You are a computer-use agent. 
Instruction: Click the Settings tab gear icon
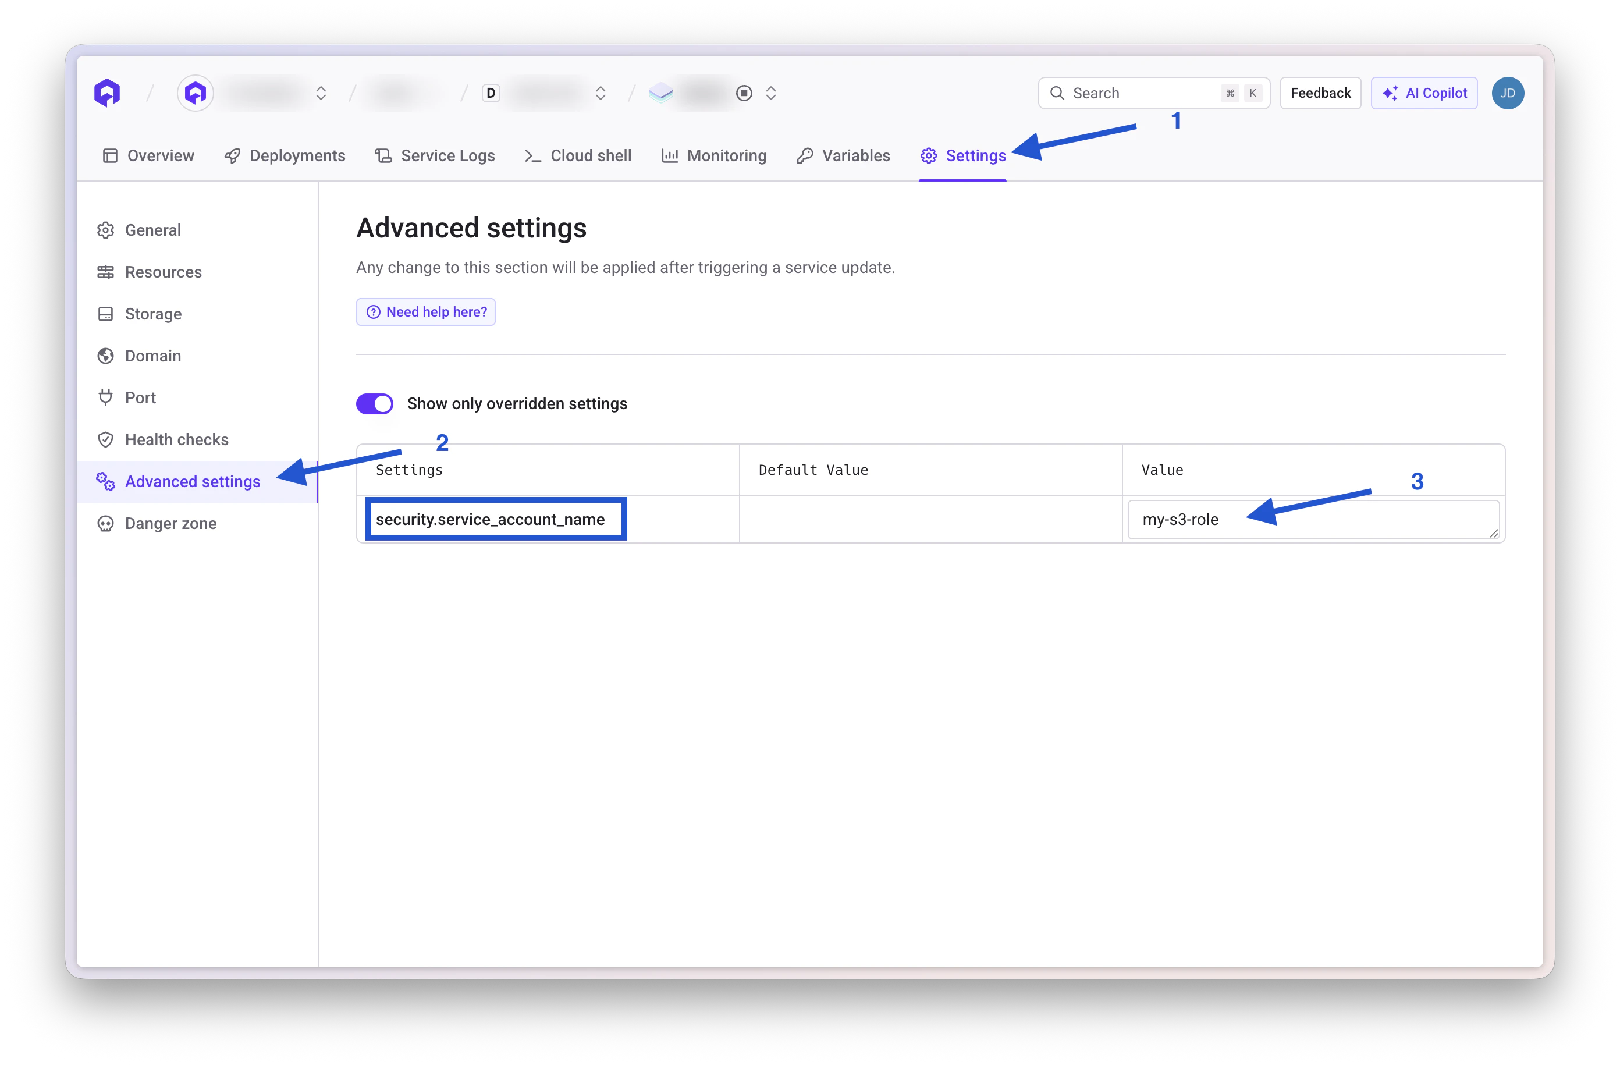point(929,155)
